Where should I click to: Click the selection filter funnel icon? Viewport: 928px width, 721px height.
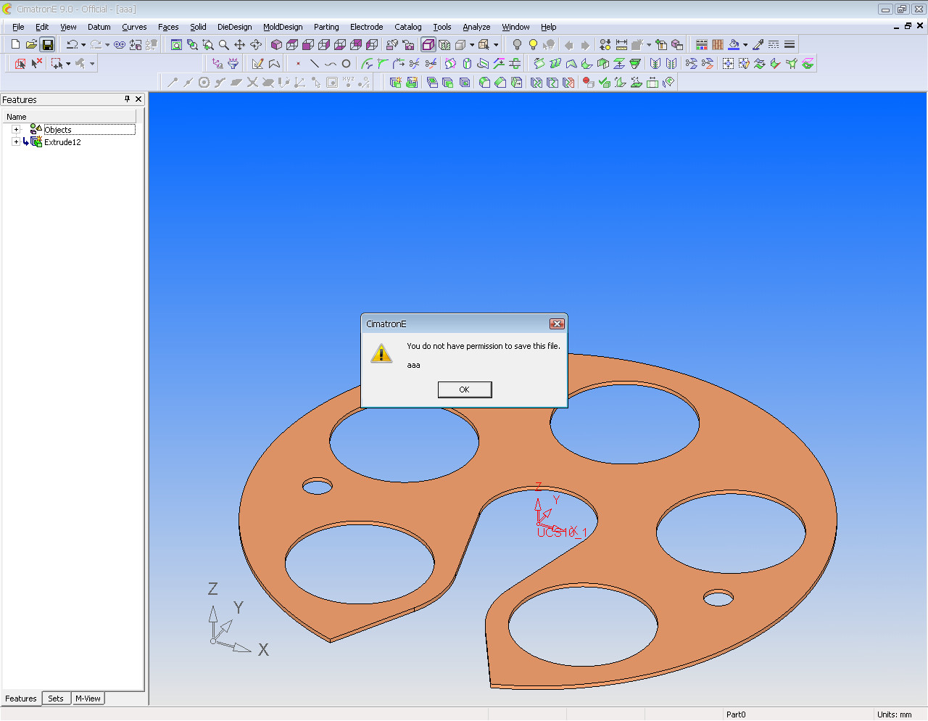click(x=233, y=63)
